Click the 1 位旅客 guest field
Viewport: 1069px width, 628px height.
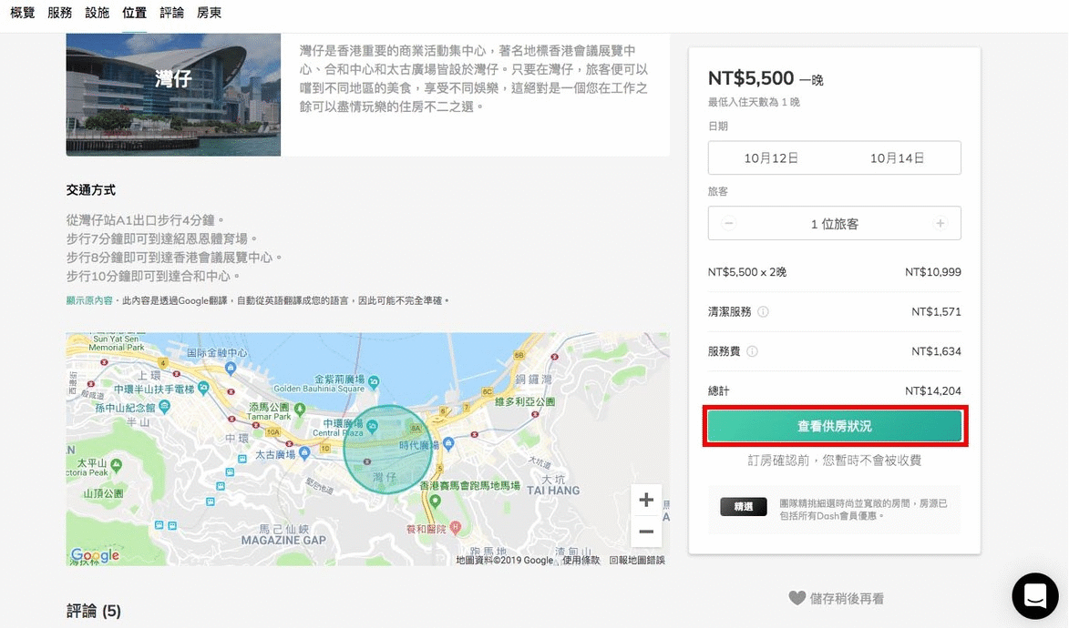pos(835,223)
